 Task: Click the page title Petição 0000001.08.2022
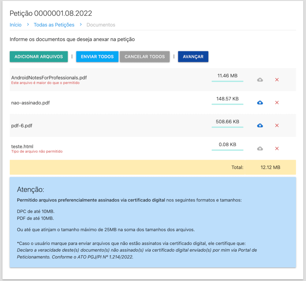pos(51,13)
